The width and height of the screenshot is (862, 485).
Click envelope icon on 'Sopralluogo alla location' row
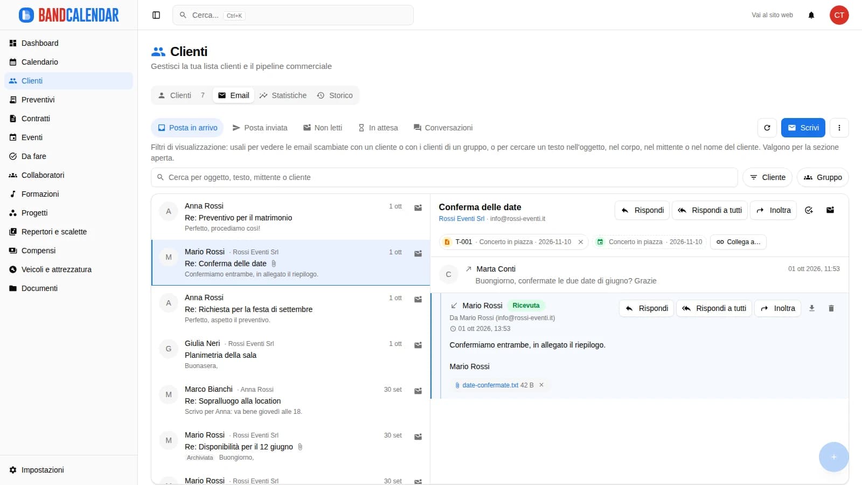[418, 391]
